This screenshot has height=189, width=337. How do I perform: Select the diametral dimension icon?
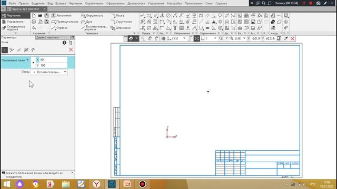pos(168,15)
